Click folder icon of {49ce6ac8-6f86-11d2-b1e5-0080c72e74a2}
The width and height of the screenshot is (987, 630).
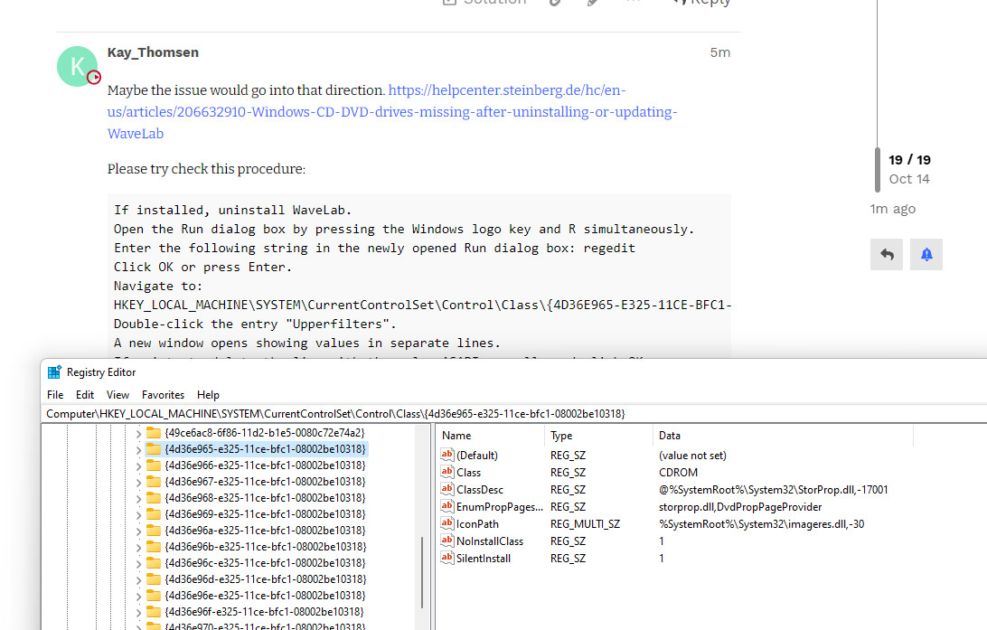(x=154, y=432)
